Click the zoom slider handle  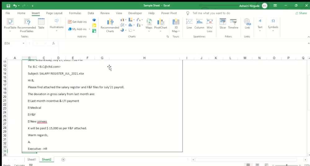[x=287, y=165]
